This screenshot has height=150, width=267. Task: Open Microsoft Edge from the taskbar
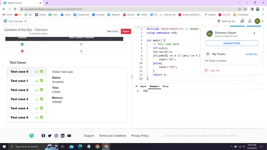point(80,146)
